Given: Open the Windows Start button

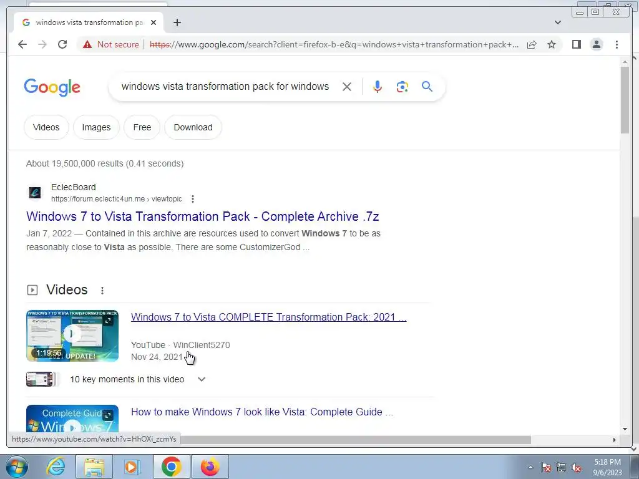Looking at the screenshot, I should 16,467.
